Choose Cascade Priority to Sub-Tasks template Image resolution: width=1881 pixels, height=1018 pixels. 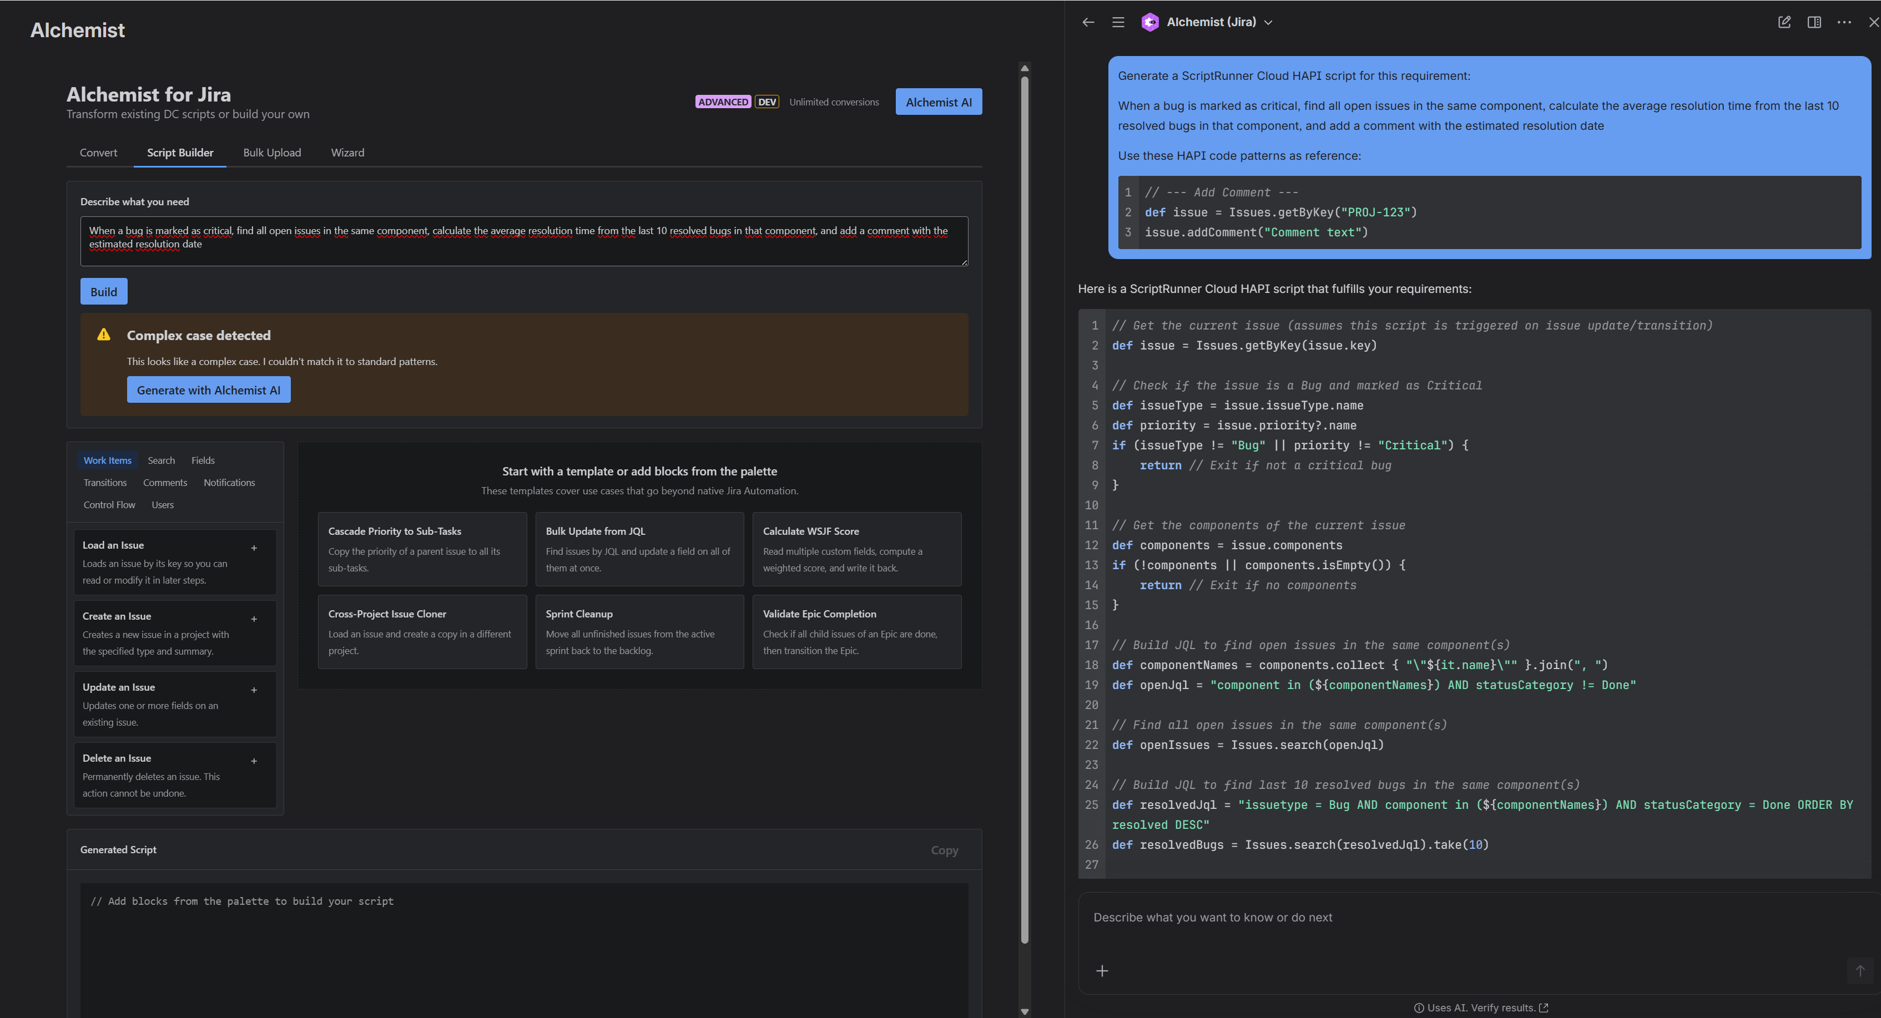coord(422,549)
